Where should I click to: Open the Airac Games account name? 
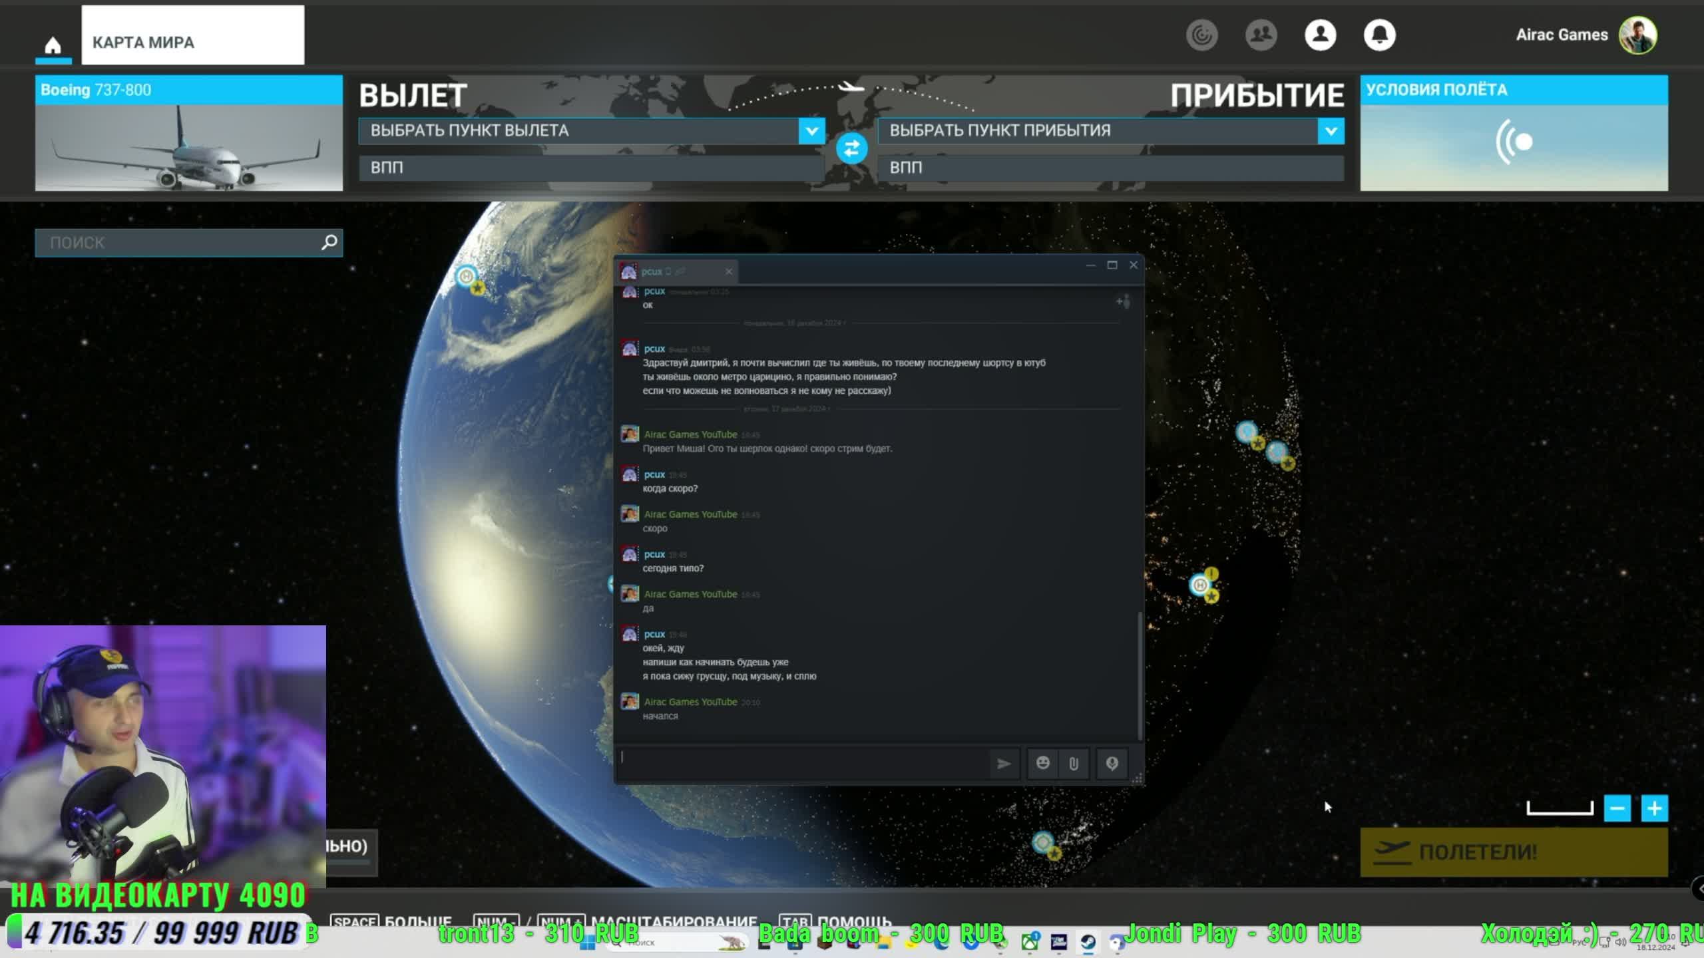click(x=1562, y=35)
